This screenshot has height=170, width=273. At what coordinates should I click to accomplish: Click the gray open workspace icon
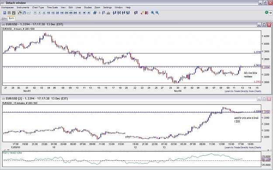9,13
